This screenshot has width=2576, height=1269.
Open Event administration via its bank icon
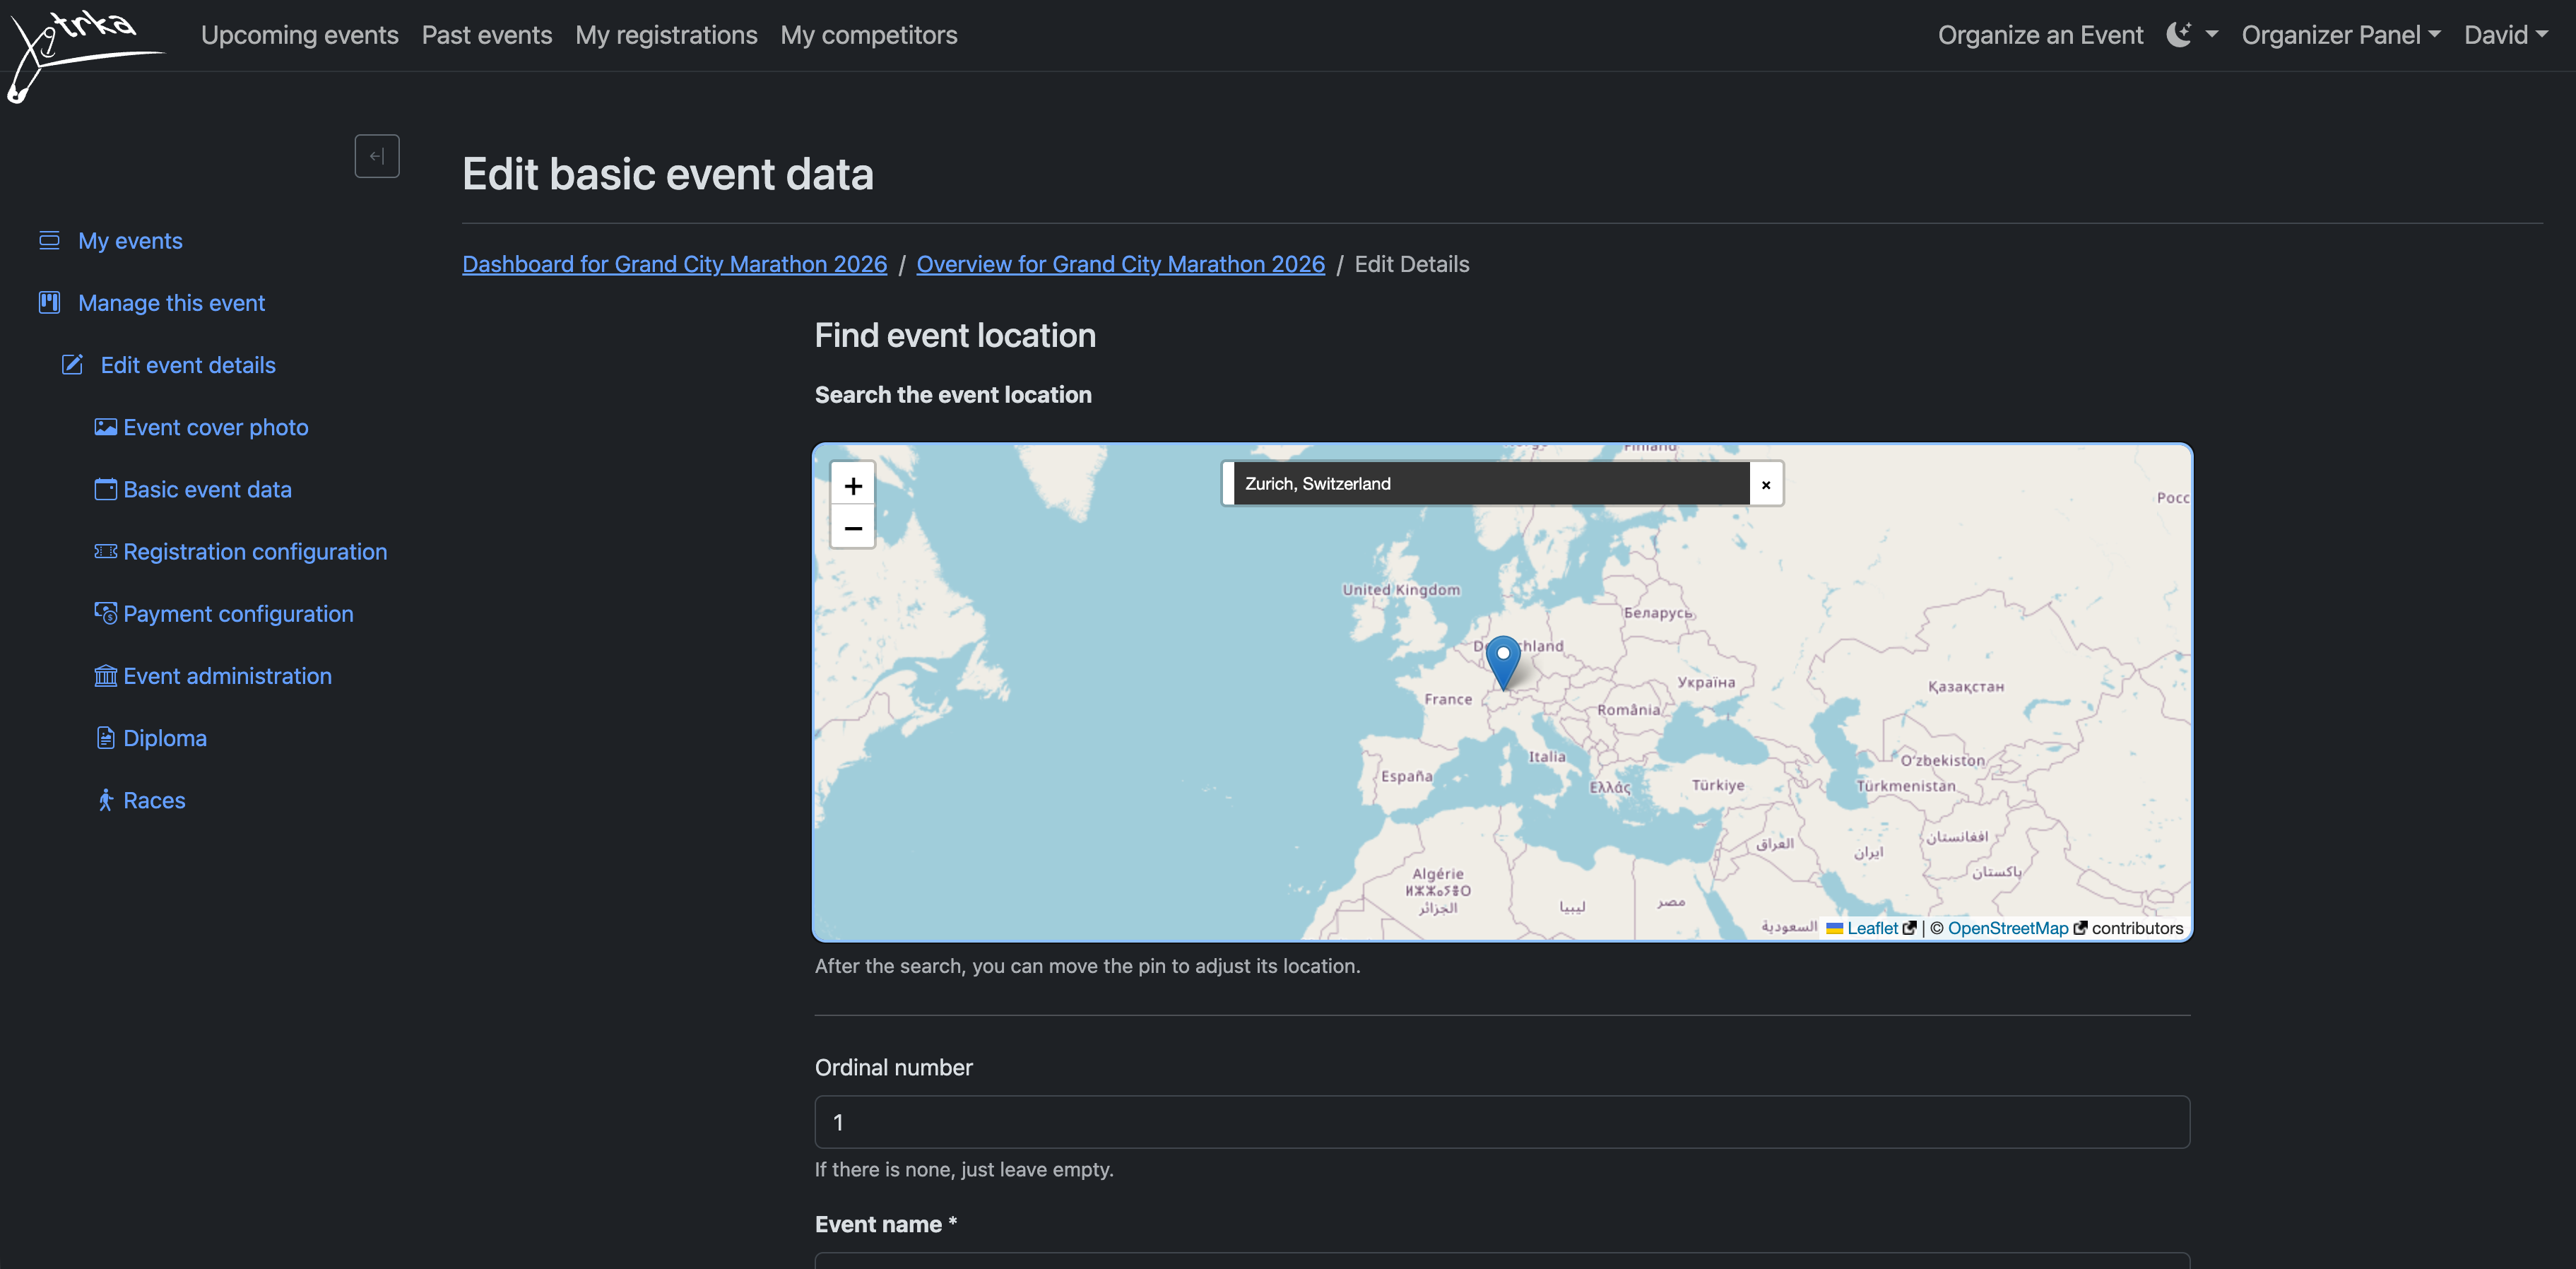pyautogui.click(x=106, y=675)
